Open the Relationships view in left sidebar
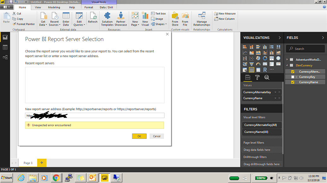Screen dimensions: 327x183 point(5,57)
